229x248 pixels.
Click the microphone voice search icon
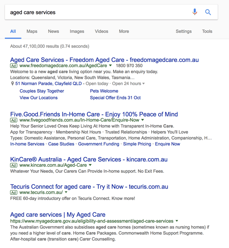point(195,12)
